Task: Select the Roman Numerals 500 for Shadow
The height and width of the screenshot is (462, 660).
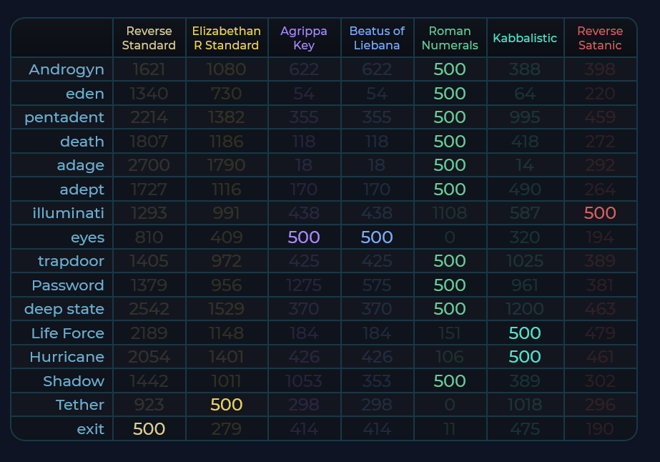Action: pos(450,381)
